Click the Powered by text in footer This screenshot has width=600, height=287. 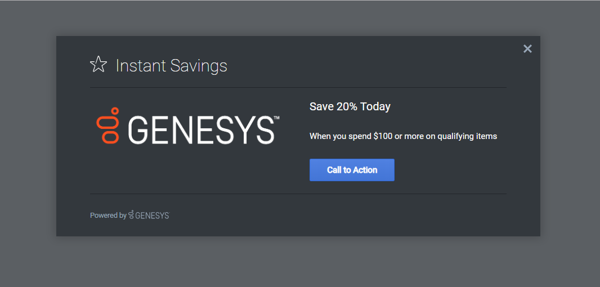[108, 216]
